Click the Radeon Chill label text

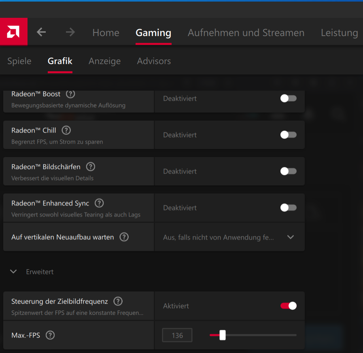click(x=34, y=130)
